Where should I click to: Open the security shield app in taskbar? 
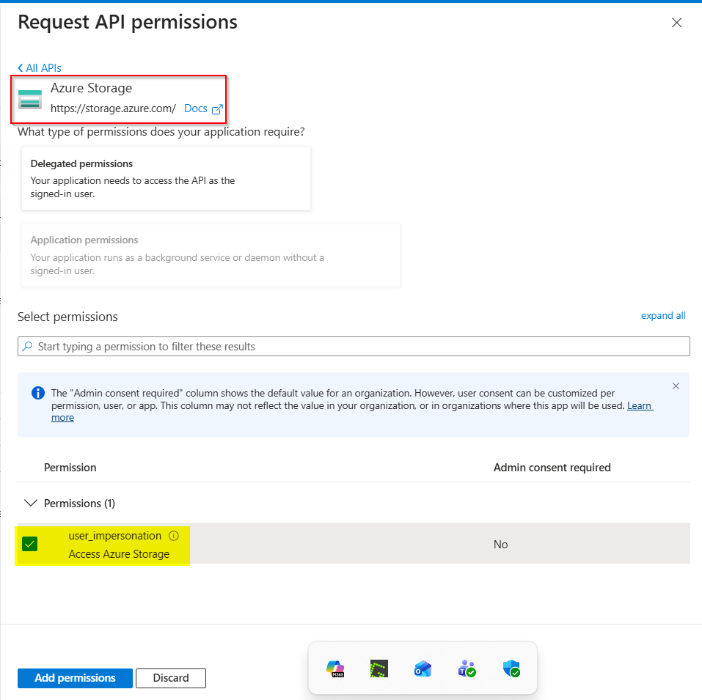coord(511,668)
